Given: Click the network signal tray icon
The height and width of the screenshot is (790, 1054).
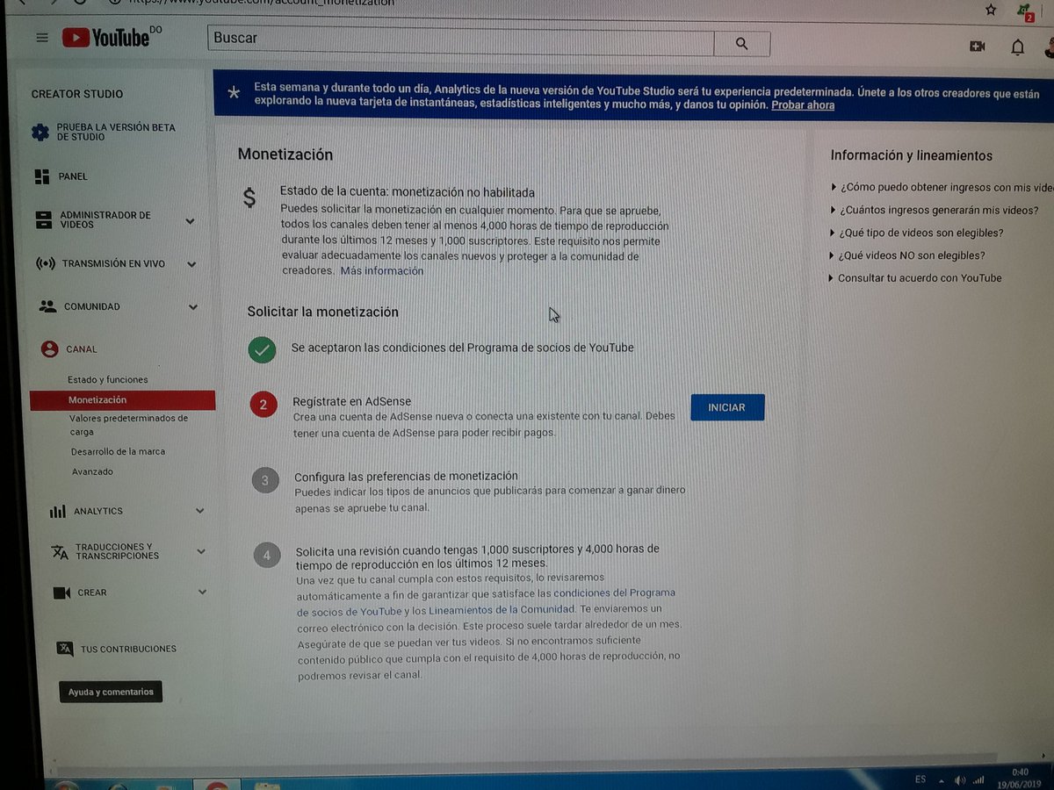Looking at the screenshot, I should point(978,779).
